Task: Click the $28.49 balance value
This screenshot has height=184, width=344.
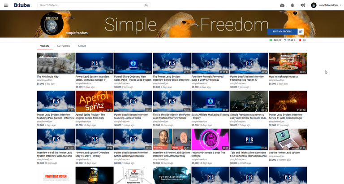Action: 277,40
